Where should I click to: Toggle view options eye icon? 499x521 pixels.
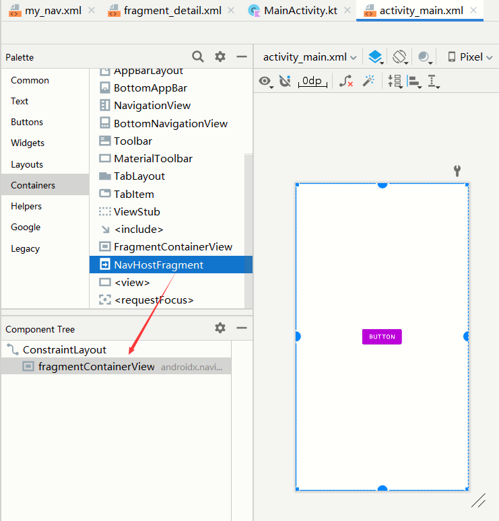(x=266, y=81)
